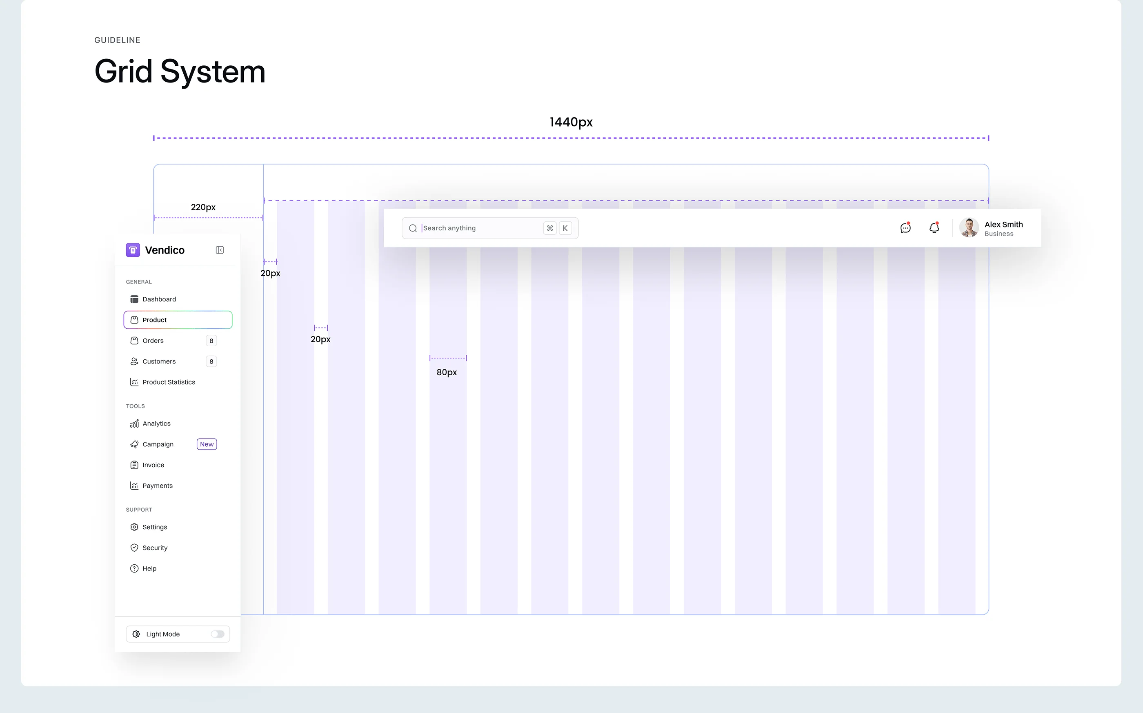Image resolution: width=1143 pixels, height=713 pixels.
Task: Click the Help link
Action: coord(149,569)
